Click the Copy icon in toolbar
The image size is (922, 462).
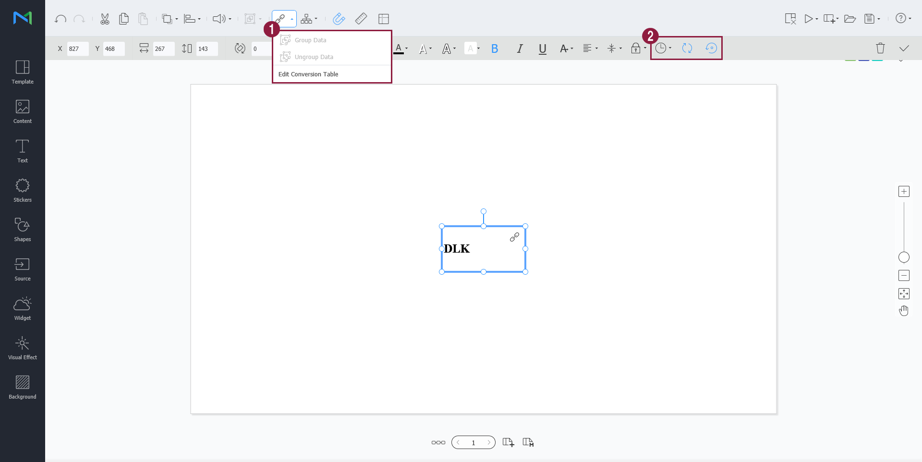[124, 19]
